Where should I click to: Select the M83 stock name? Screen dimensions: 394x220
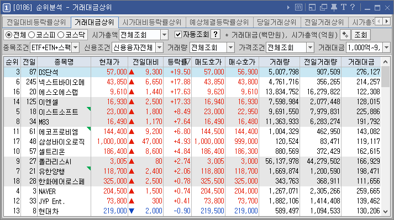[44, 122]
